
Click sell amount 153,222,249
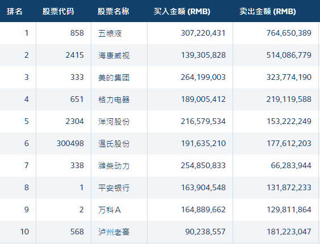point(289,121)
